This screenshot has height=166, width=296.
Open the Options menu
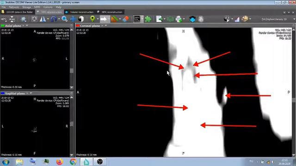[48, 7]
